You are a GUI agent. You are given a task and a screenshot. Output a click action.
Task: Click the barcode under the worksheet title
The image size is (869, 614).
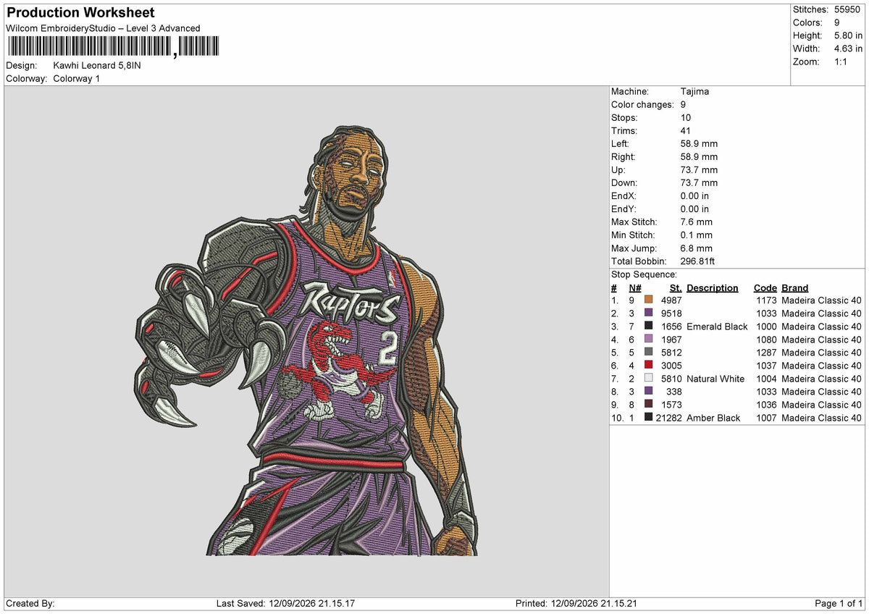pos(113,46)
